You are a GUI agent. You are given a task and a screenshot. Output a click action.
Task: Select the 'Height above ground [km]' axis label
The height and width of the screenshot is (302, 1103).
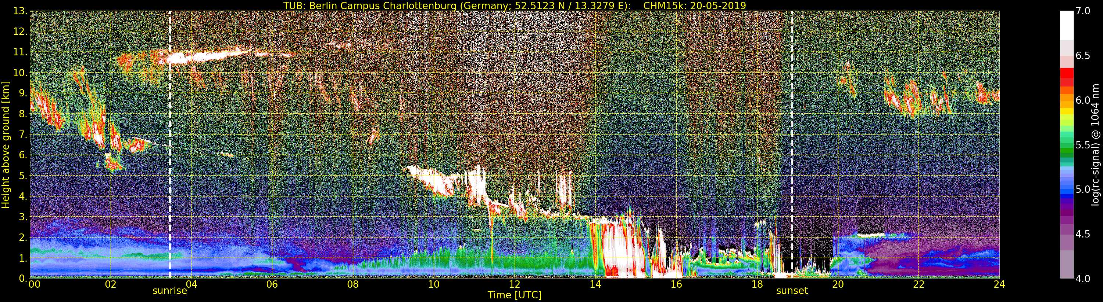pyautogui.click(x=6, y=144)
